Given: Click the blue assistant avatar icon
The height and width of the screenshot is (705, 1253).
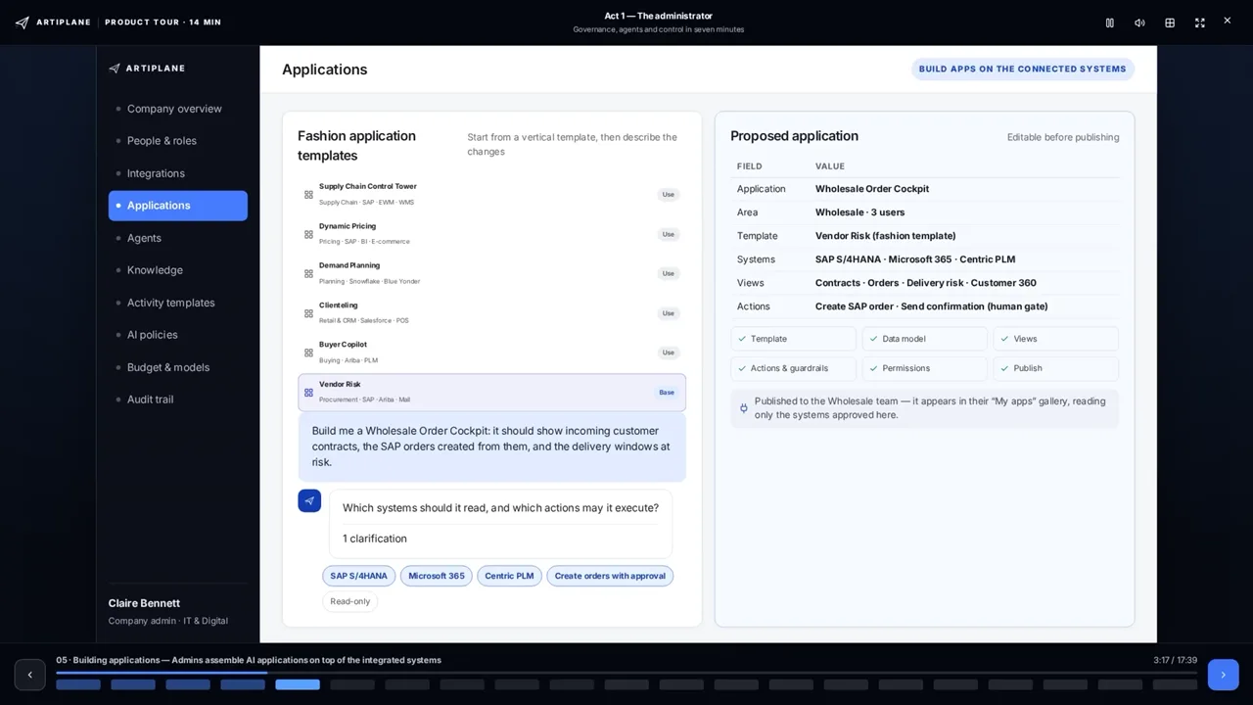Looking at the screenshot, I should coord(309,500).
